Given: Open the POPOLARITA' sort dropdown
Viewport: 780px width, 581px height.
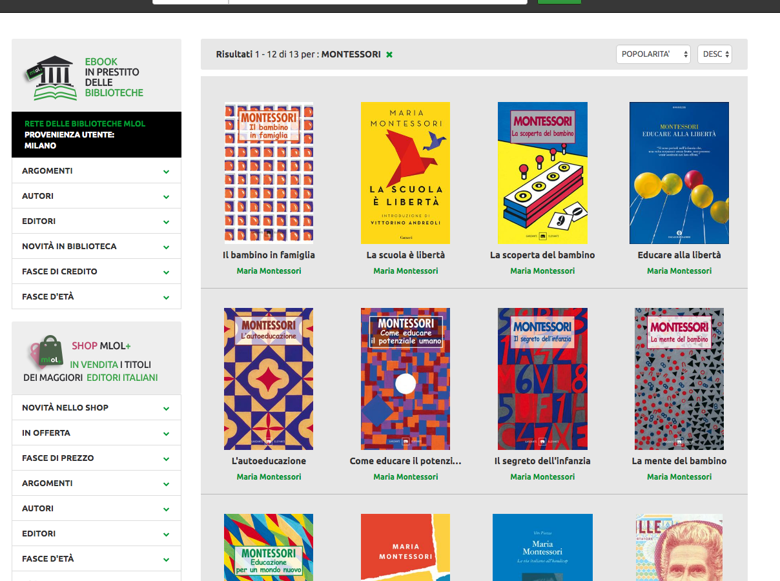Looking at the screenshot, I should click(x=653, y=54).
